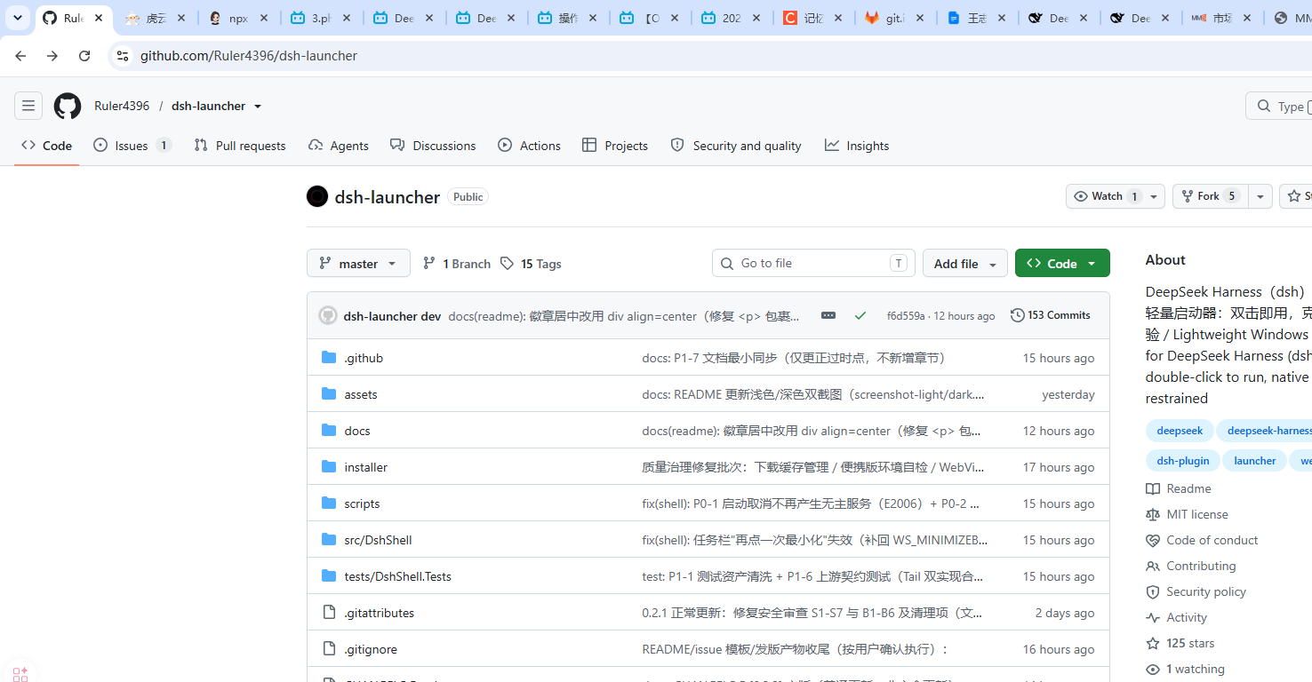Image resolution: width=1312 pixels, height=682 pixels.
Task: Open the green Code dropdown button
Action: coord(1062,263)
